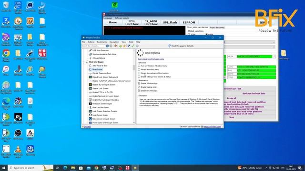Open the winaero.com link at bottom right
This screenshot has width=305, height=171.
(212, 127)
